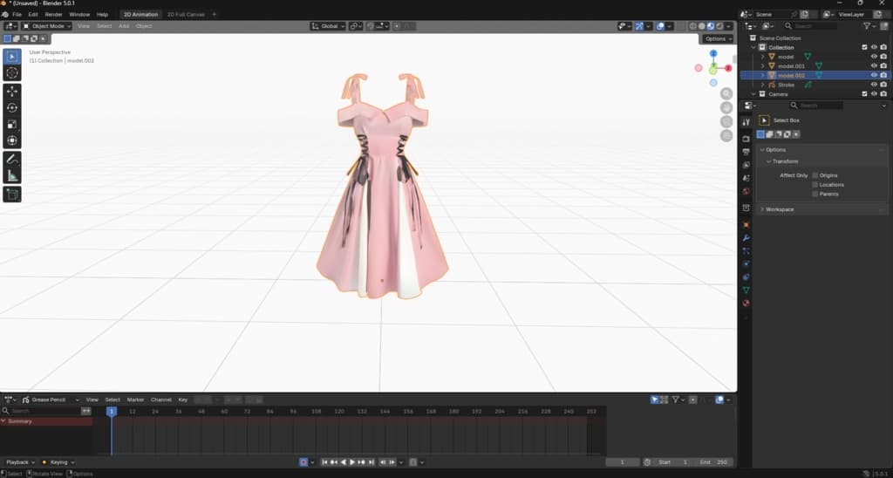The height and width of the screenshot is (478, 893).
Task: Activate the Scale tool
Action: (x=12, y=124)
